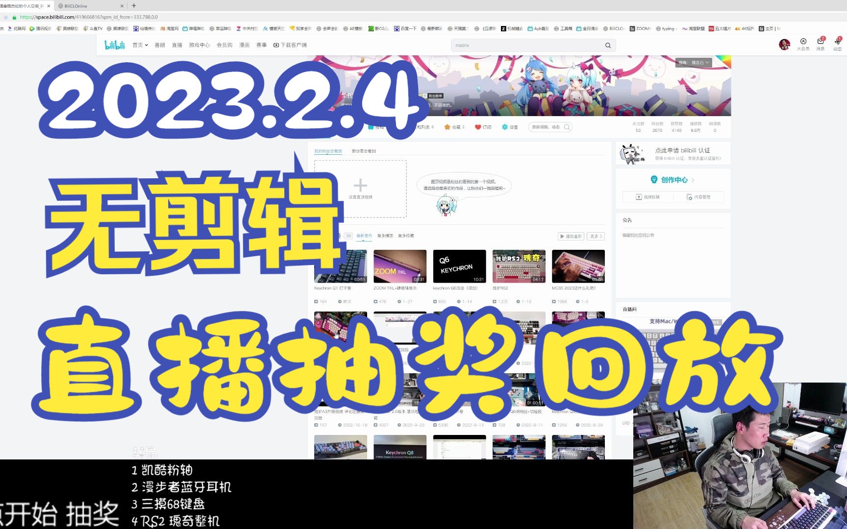Open a new browser tab

pos(134,6)
